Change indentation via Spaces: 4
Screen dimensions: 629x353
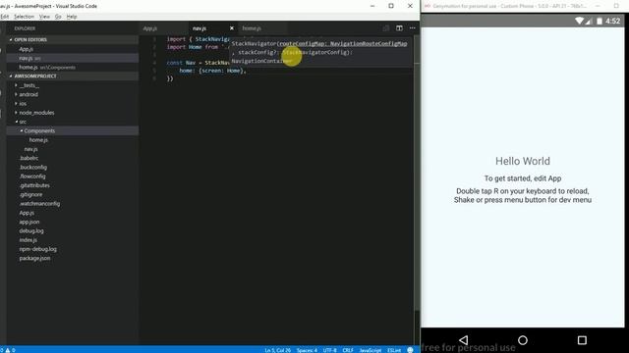click(307, 350)
